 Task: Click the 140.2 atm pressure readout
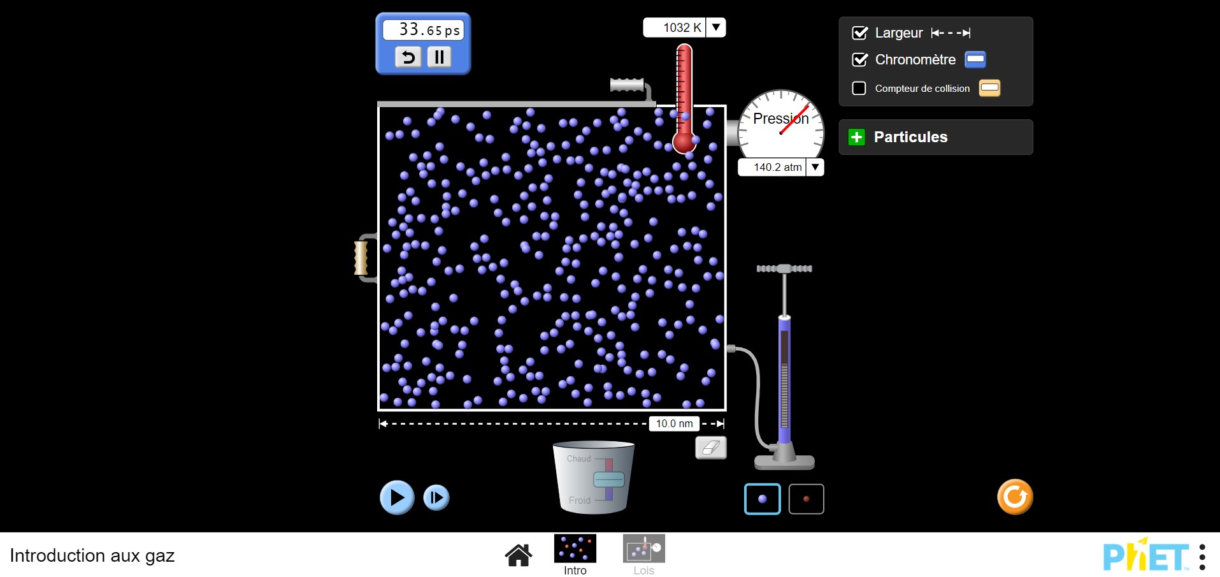(772, 167)
